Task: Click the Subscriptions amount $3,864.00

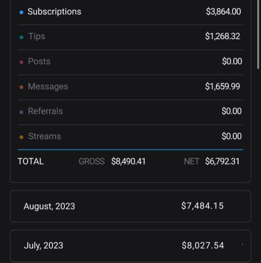Action: pos(223,11)
